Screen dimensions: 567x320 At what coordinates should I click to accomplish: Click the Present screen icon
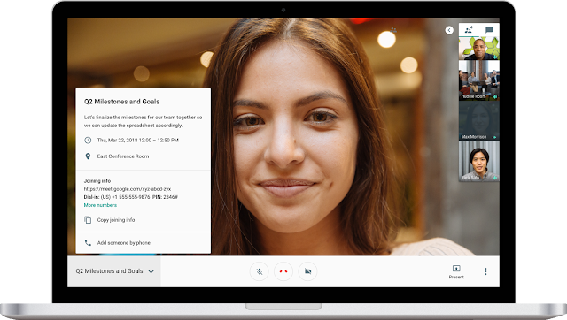[x=456, y=269]
